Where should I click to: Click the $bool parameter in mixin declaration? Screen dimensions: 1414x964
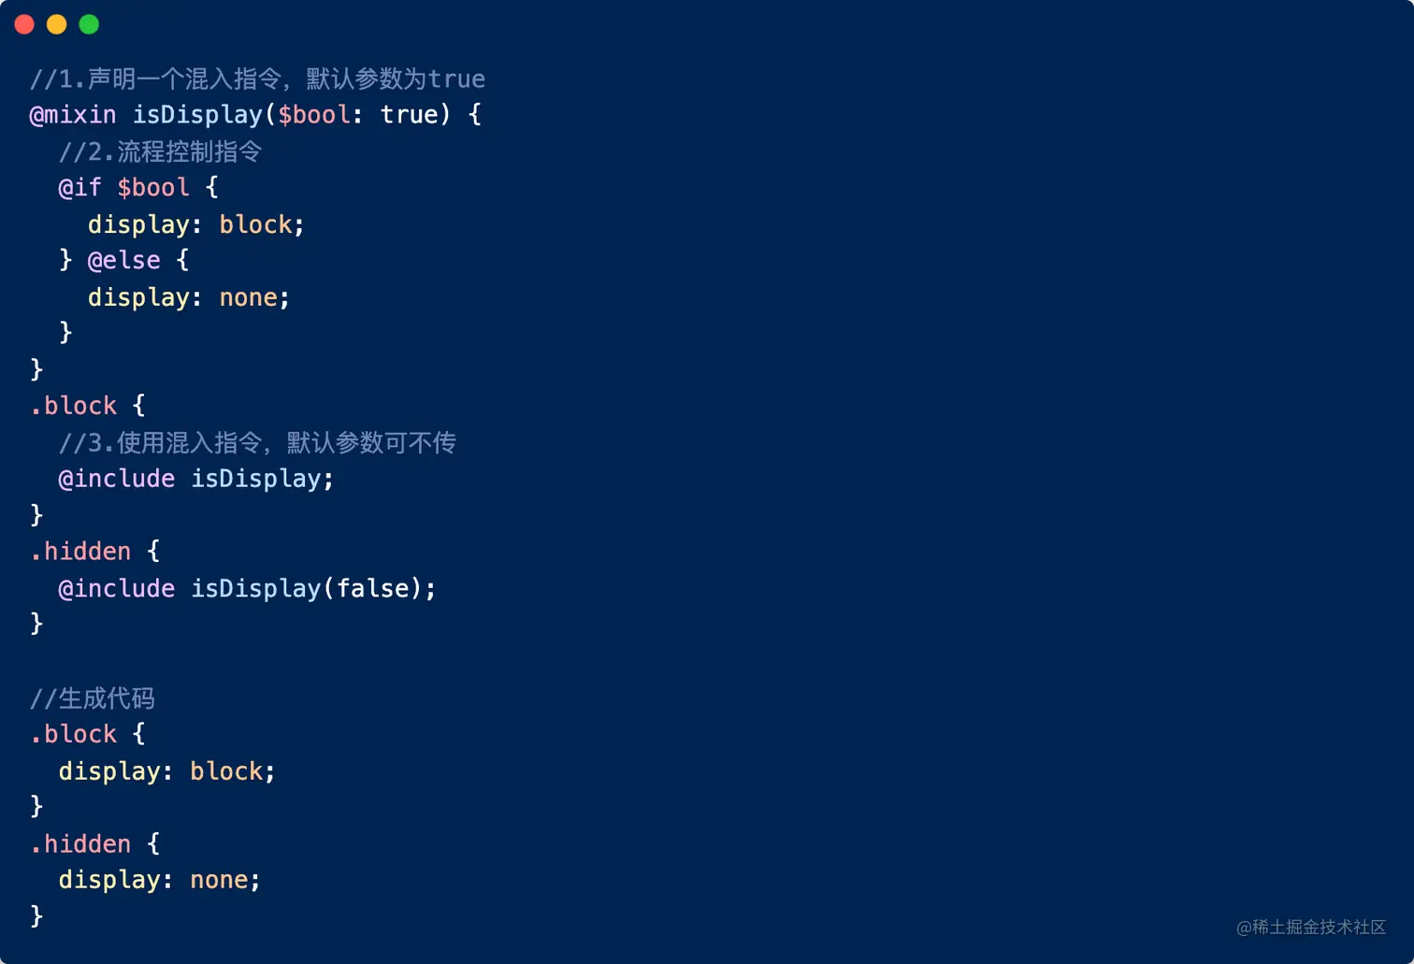click(x=313, y=115)
